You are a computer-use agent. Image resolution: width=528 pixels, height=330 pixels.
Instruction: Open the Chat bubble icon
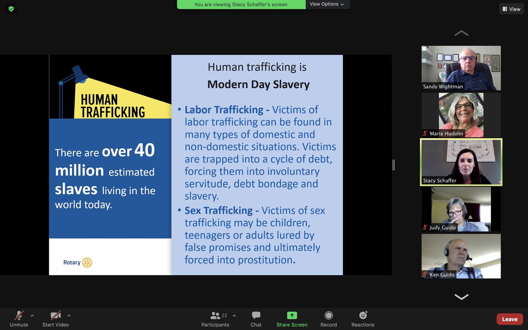[256, 316]
